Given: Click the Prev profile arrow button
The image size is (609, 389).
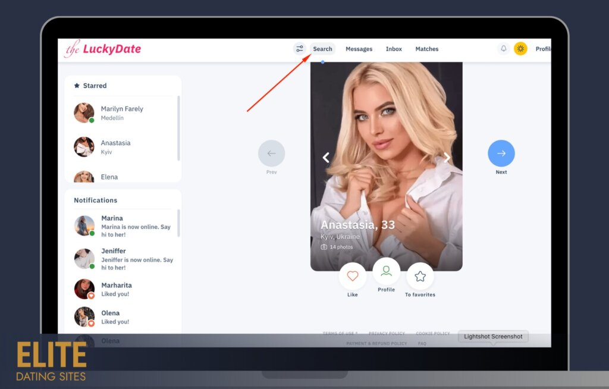Looking at the screenshot, I should (x=271, y=153).
